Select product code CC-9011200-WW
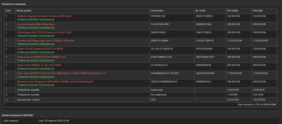The image size is (282, 124). coord(160,24)
